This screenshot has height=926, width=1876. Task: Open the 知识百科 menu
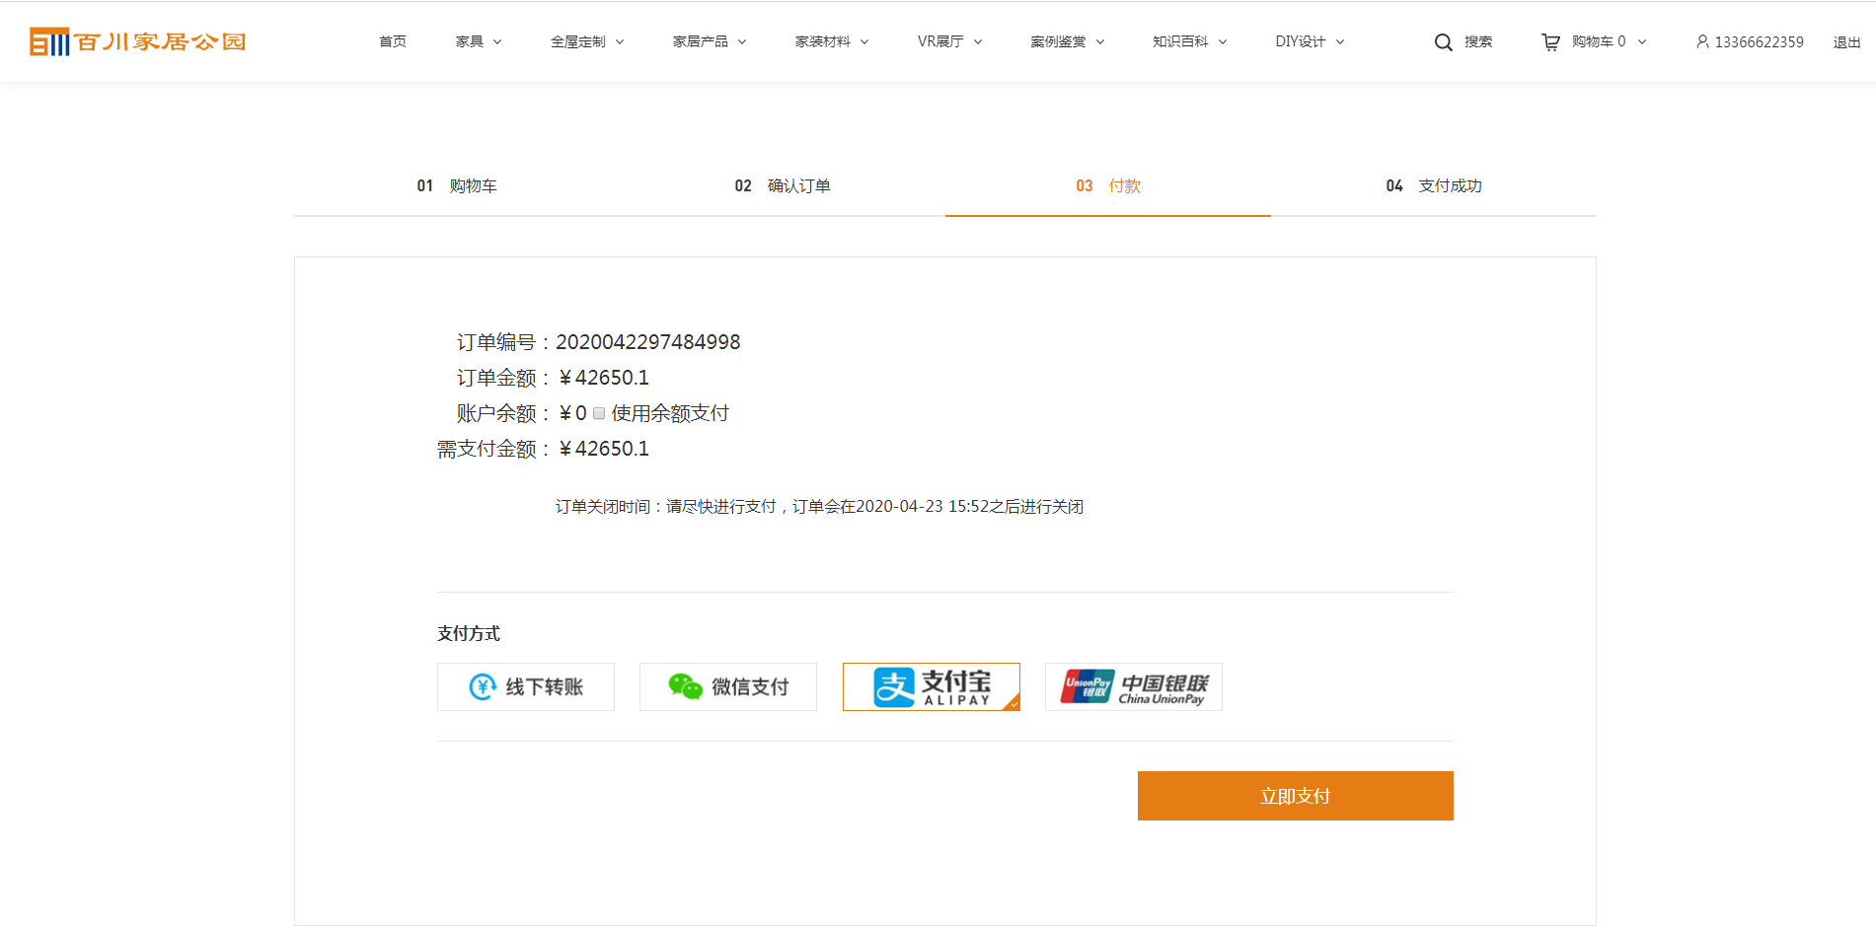1189,41
